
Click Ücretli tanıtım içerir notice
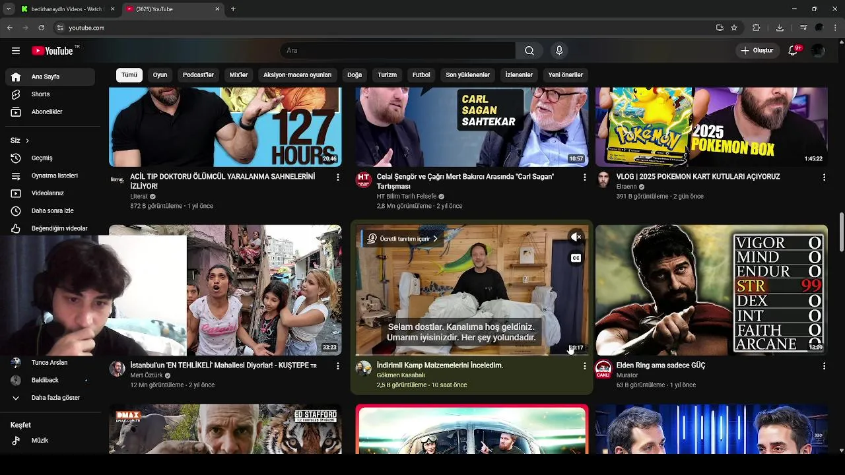click(403, 239)
